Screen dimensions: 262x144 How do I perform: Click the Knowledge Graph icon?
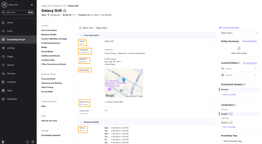(x=3, y=40)
